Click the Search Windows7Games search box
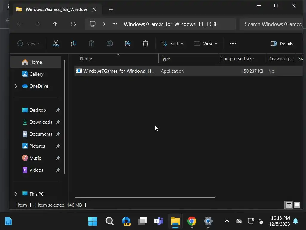 271,24
